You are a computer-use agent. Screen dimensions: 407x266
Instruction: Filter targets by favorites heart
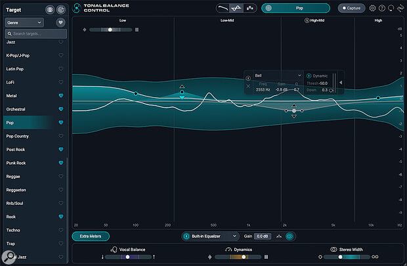(x=60, y=22)
